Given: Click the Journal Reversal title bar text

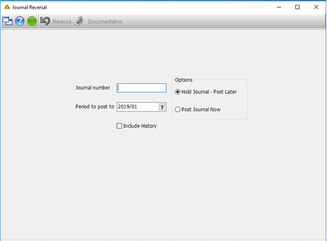Looking at the screenshot, I should pos(29,7).
